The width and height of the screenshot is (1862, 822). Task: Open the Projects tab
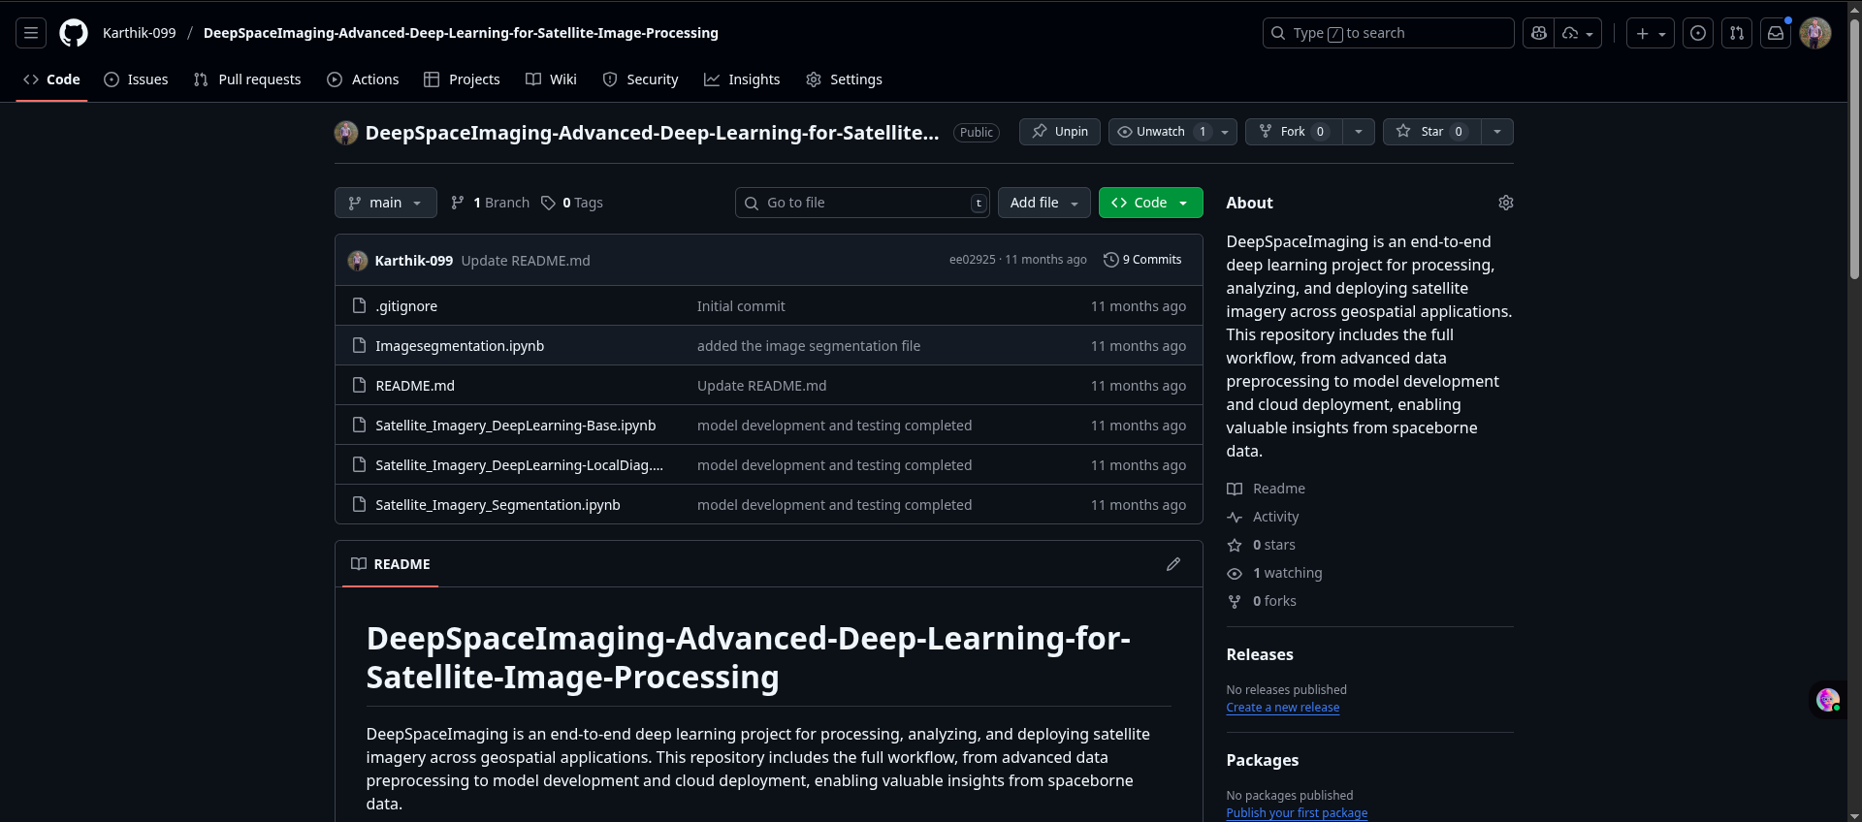[x=462, y=79]
